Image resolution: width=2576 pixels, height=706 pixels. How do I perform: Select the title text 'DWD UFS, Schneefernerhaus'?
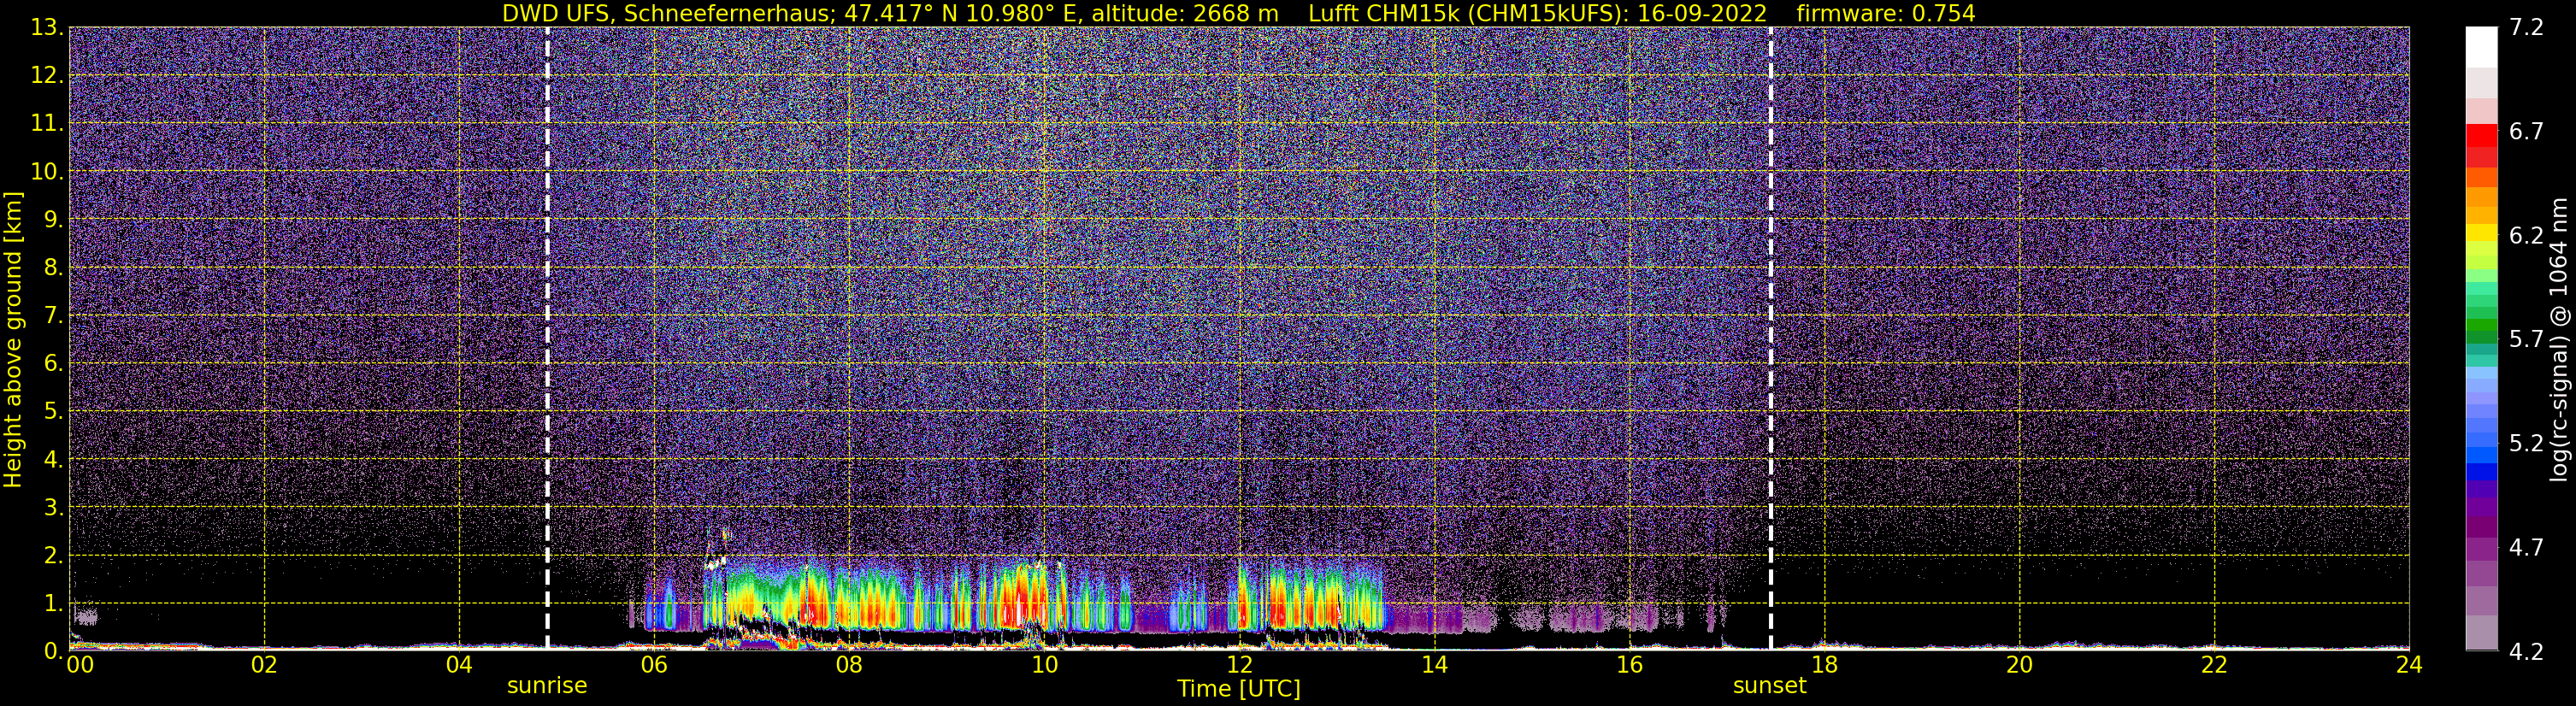667,14
